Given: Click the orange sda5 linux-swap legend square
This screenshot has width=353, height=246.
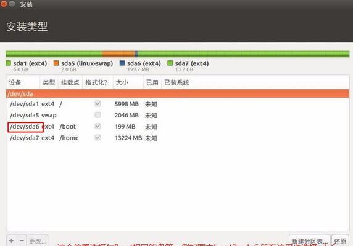Looking at the screenshot, I should click(x=56, y=63).
